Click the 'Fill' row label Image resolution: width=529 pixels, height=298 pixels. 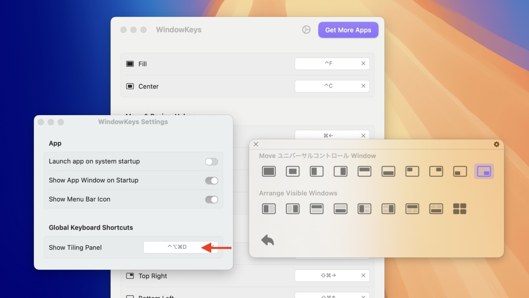point(143,64)
